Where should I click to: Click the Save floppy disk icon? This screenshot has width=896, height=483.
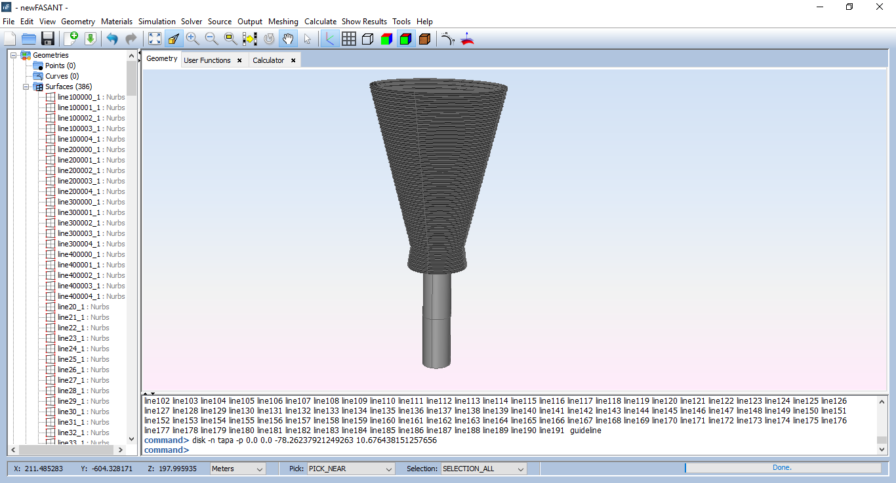point(47,39)
